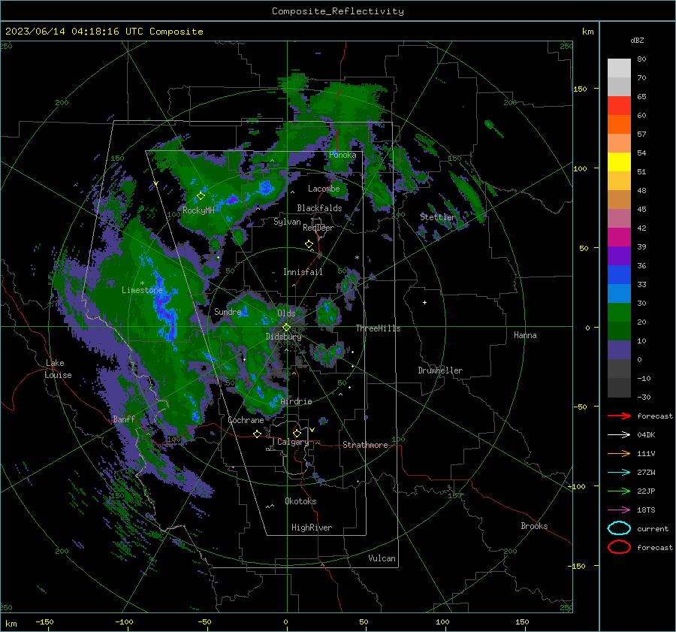Viewport: 676px width, 632px height.
Task: Click the RockyMH label
Action: click(198, 210)
